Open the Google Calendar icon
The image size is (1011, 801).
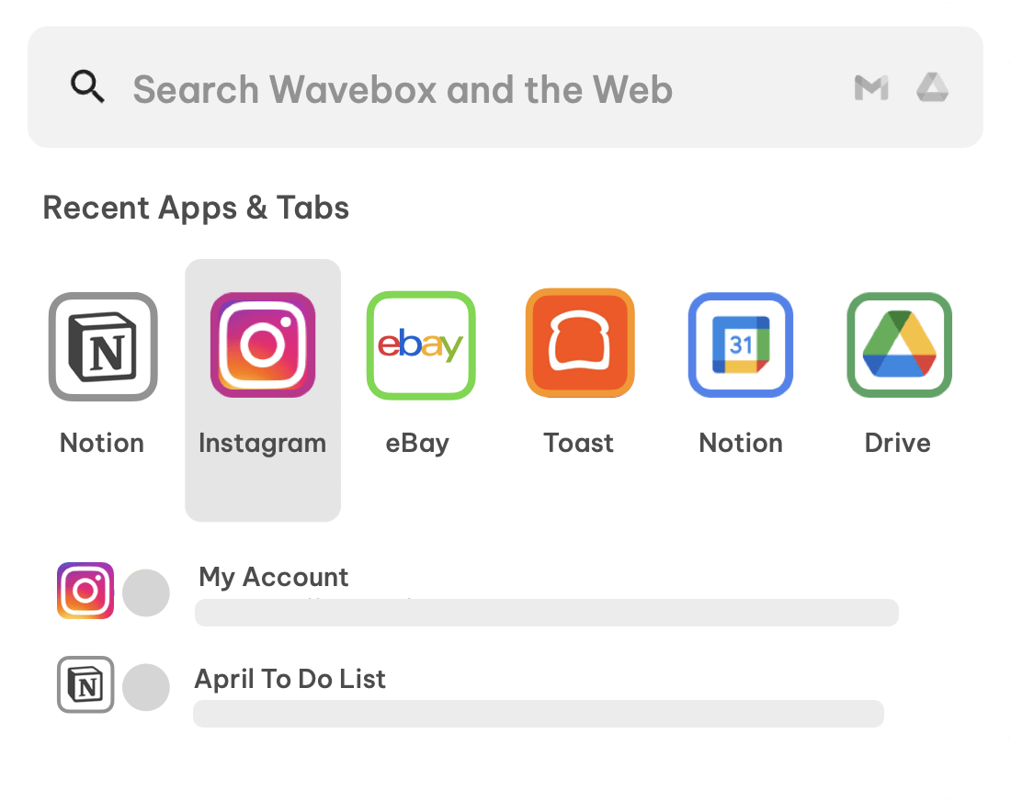(741, 345)
